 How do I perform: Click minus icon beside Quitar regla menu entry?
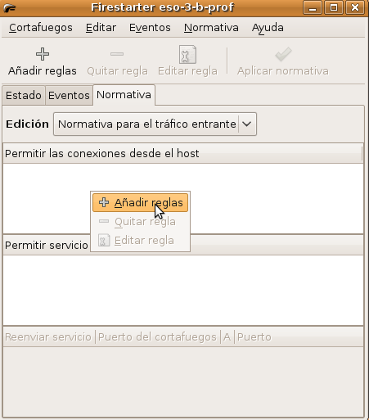(x=104, y=221)
